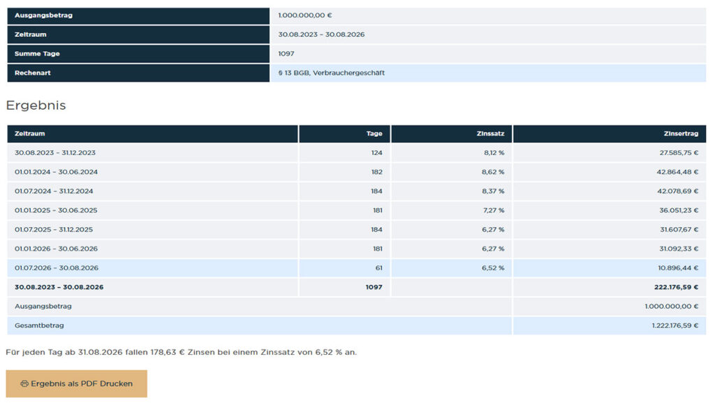Image resolution: width=715 pixels, height=403 pixels.
Task: Click the Ergebnis als PDF Drucken button
Action: click(76, 383)
